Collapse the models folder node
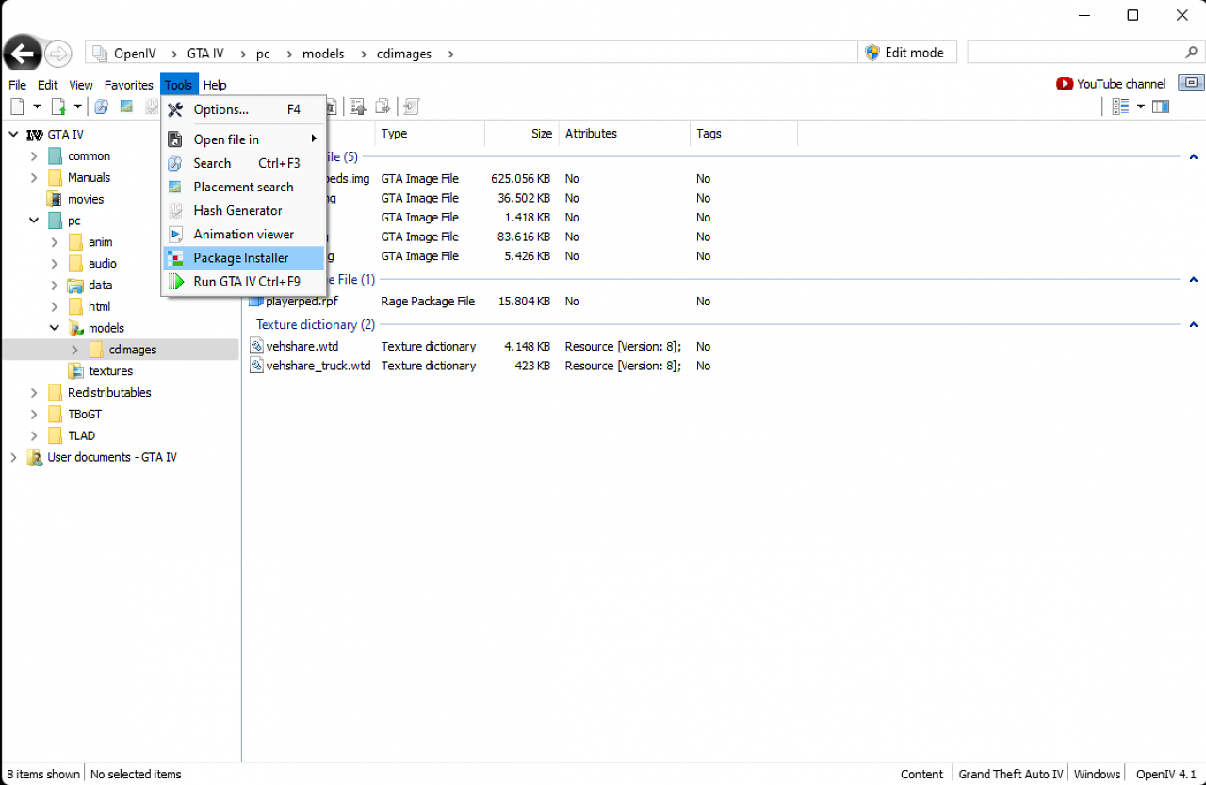The width and height of the screenshot is (1206, 785). 55,328
